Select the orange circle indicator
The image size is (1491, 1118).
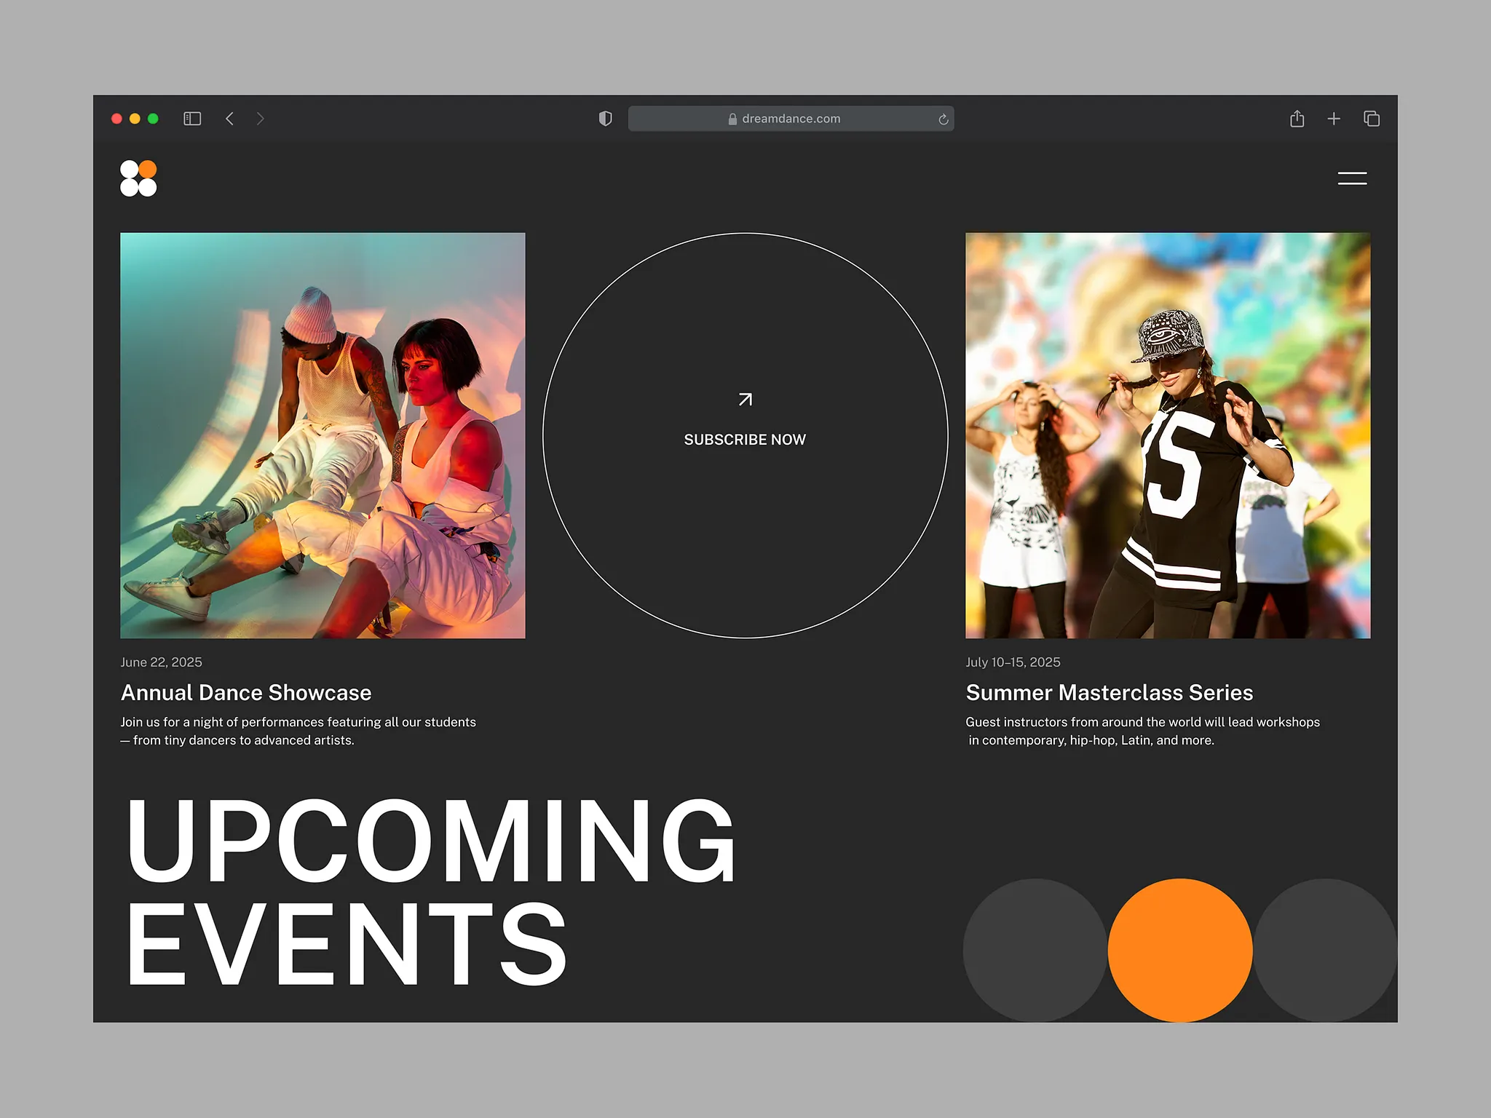pos(1180,950)
